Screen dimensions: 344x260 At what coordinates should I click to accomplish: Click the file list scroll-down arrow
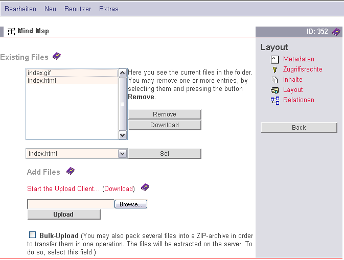(122, 135)
